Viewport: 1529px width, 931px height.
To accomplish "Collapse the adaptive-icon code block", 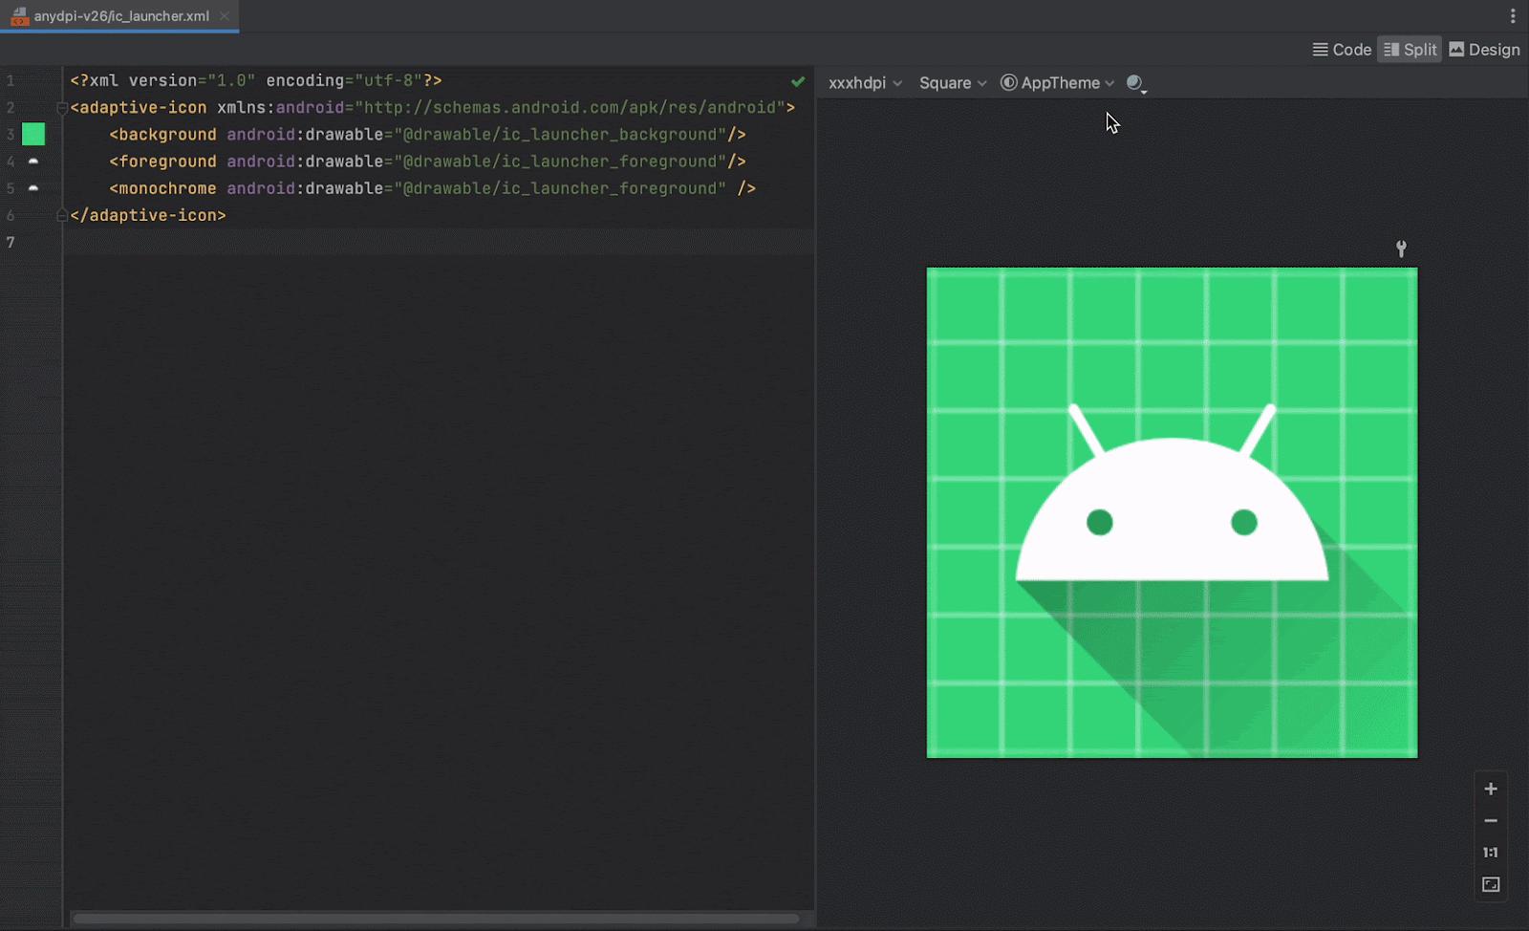I will point(61,107).
